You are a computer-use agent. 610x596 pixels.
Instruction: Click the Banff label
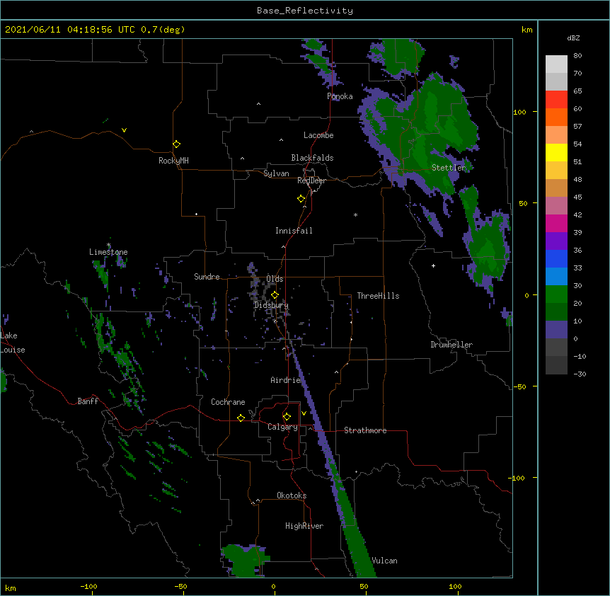[x=88, y=401]
